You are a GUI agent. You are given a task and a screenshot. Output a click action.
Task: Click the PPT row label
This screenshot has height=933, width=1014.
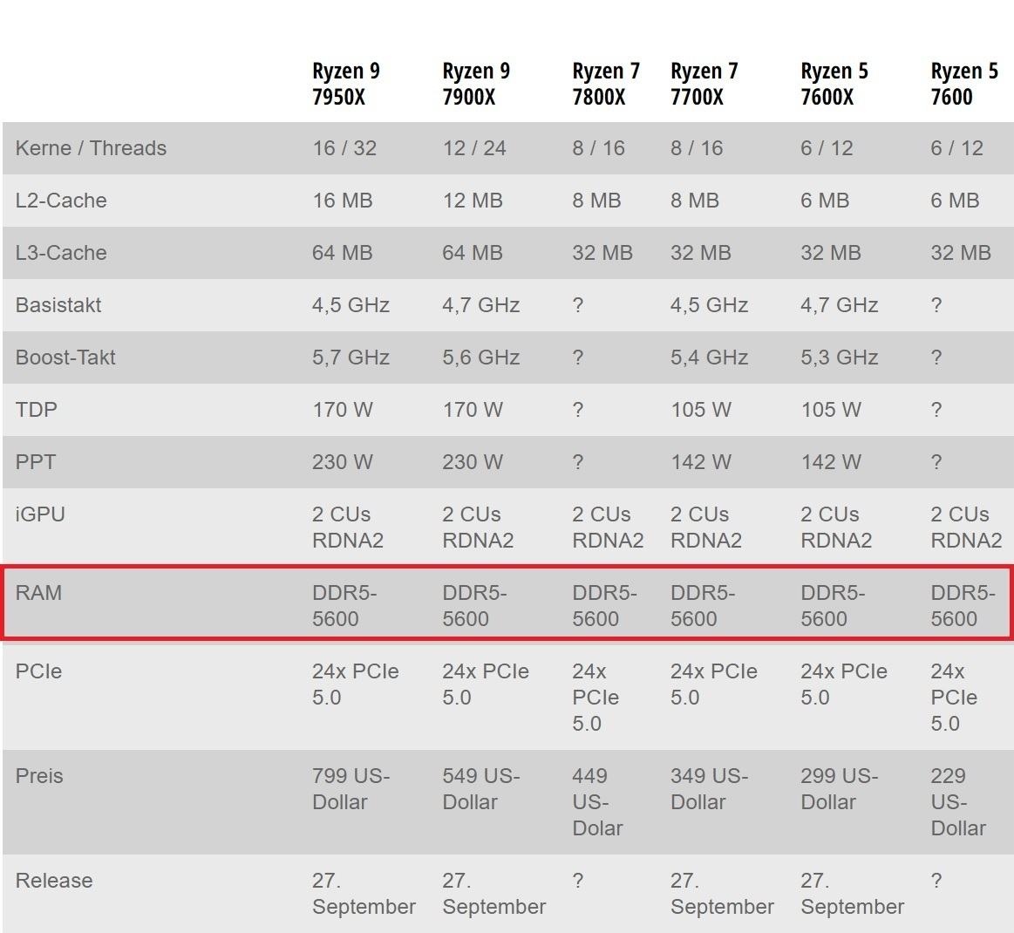36,462
